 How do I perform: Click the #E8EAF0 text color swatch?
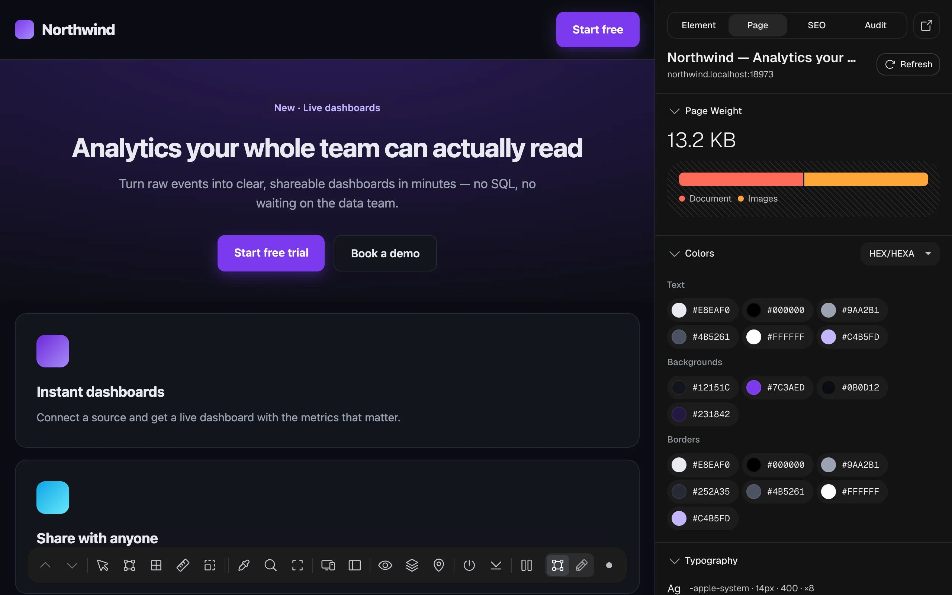(702, 310)
